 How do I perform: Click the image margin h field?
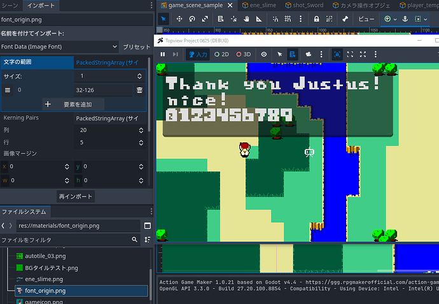tap(110, 180)
